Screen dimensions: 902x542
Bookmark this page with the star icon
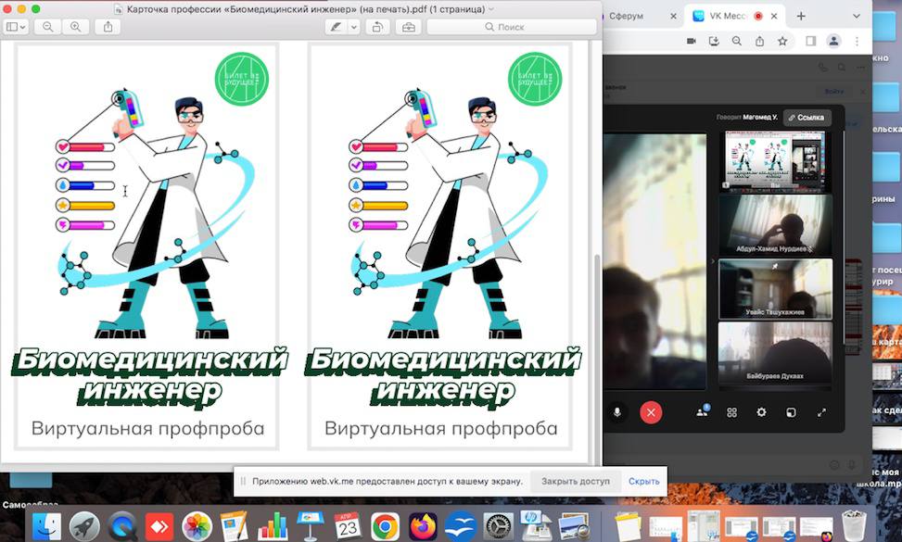pos(782,41)
